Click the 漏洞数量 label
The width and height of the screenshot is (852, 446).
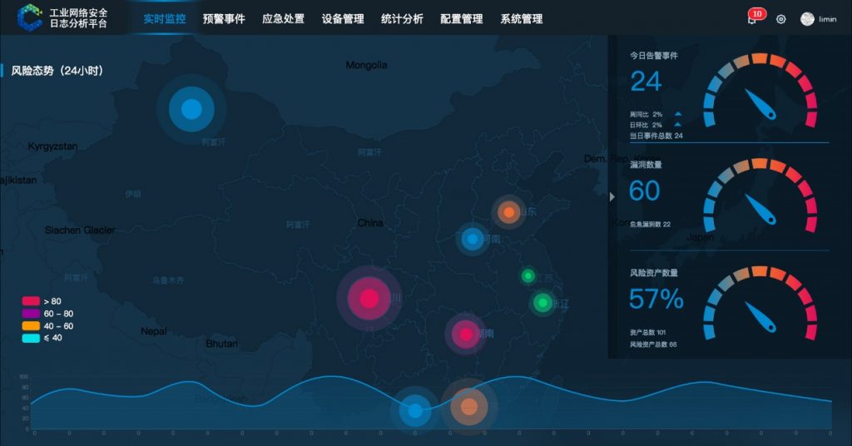click(x=646, y=165)
